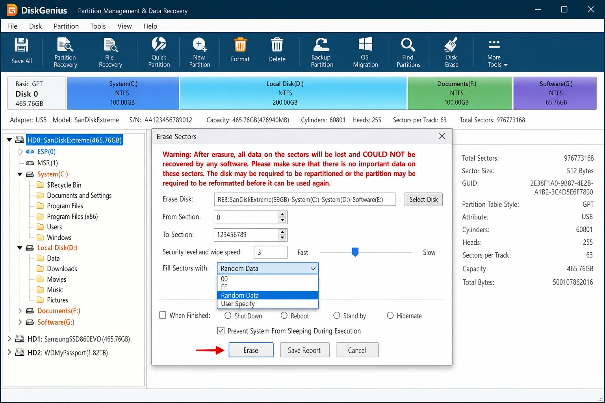Screen dimensions: 605x403
Task: Open the Disk Erase tool
Action: [451, 53]
